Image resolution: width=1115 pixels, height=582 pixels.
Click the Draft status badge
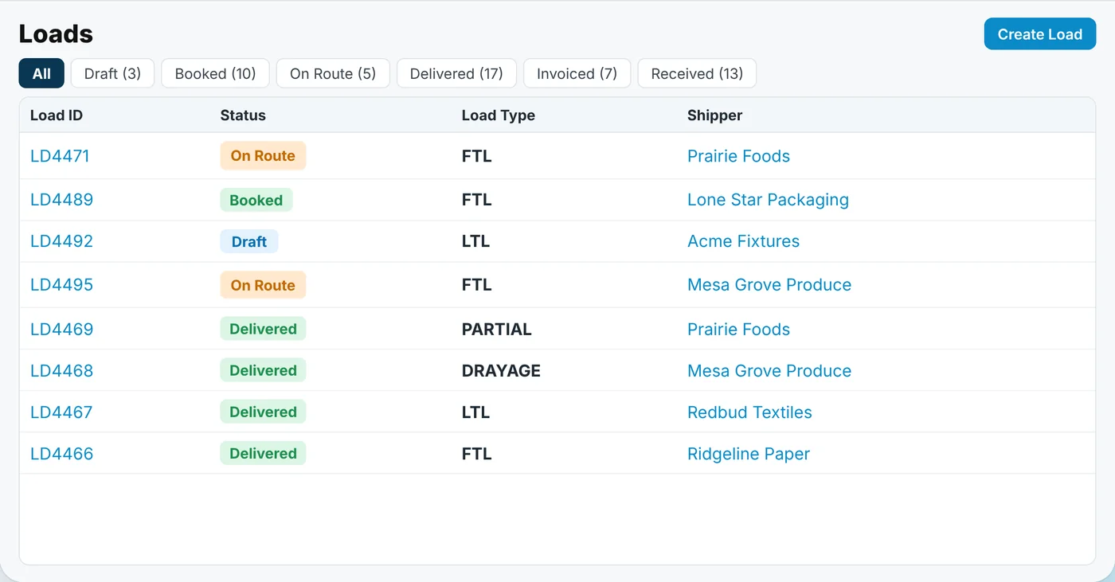249,241
